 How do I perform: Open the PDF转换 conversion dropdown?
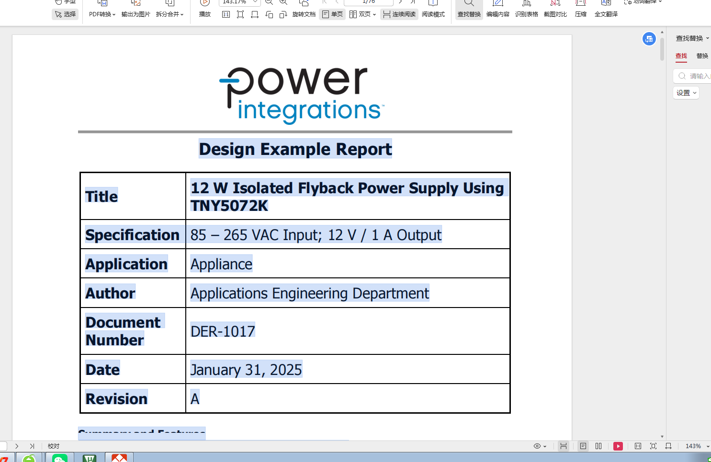102,14
